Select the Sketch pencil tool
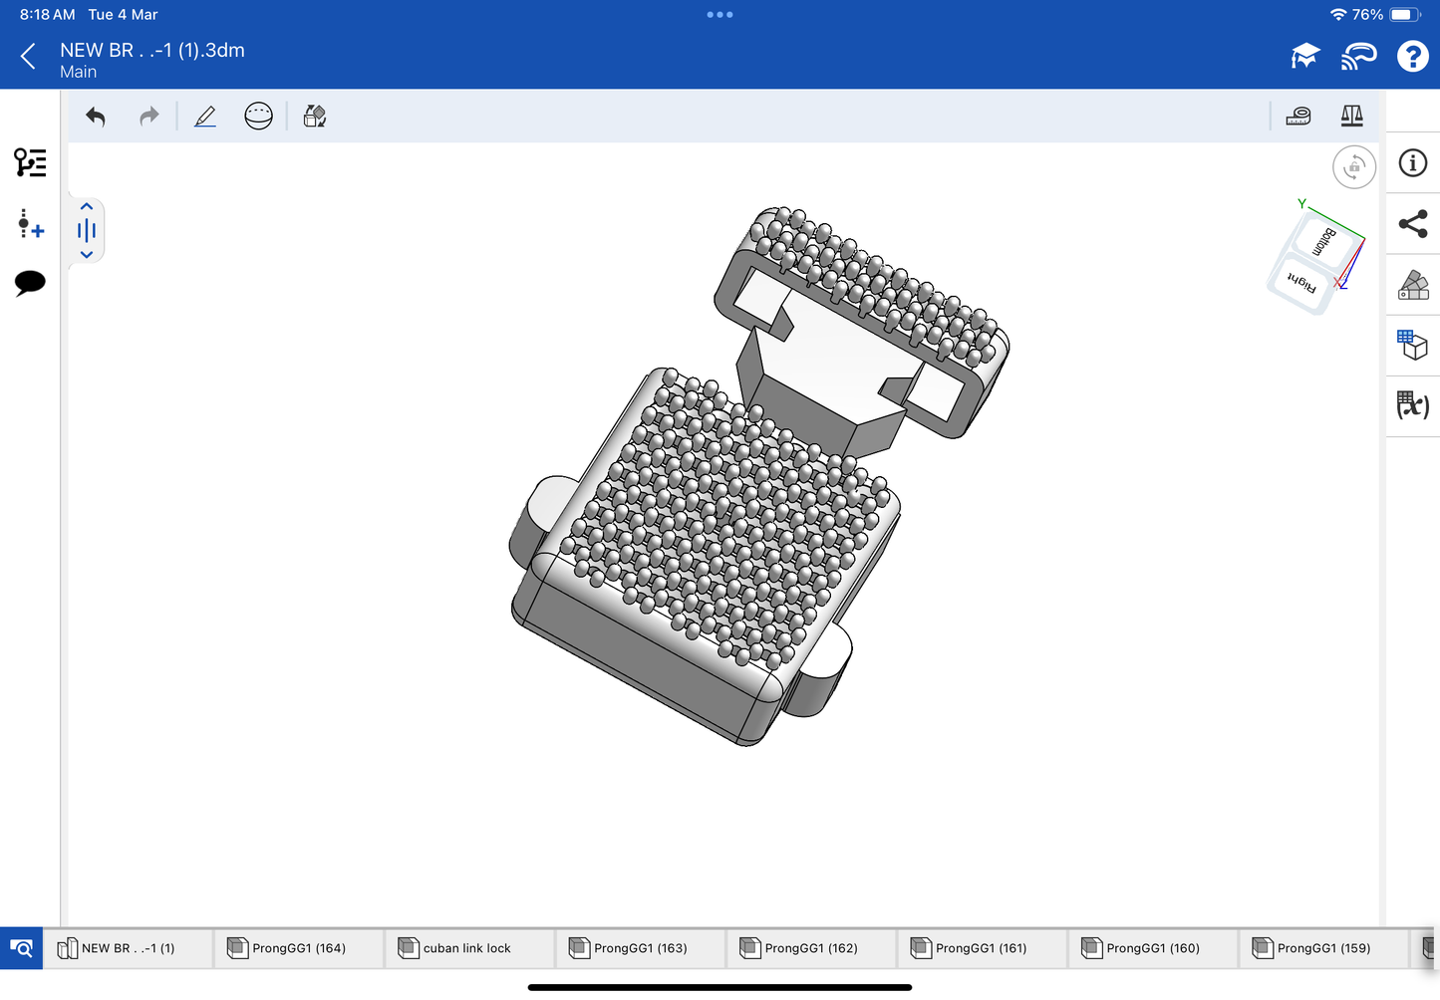The width and height of the screenshot is (1440, 1000). pos(205,117)
